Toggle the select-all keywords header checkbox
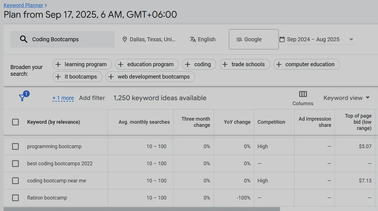Image resolution: width=378 pixels, height=211 pixels. pos(15,122)
